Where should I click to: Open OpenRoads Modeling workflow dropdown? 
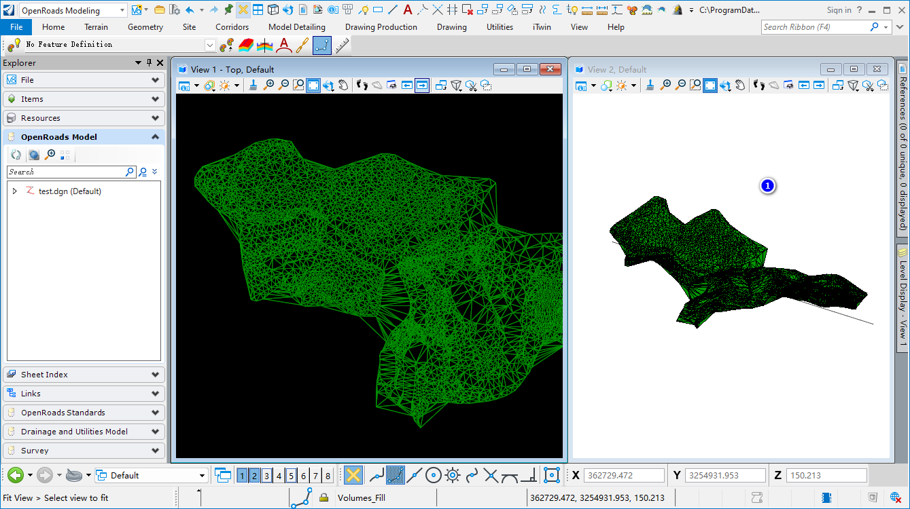pyautogui.click(x=72, y=10)
